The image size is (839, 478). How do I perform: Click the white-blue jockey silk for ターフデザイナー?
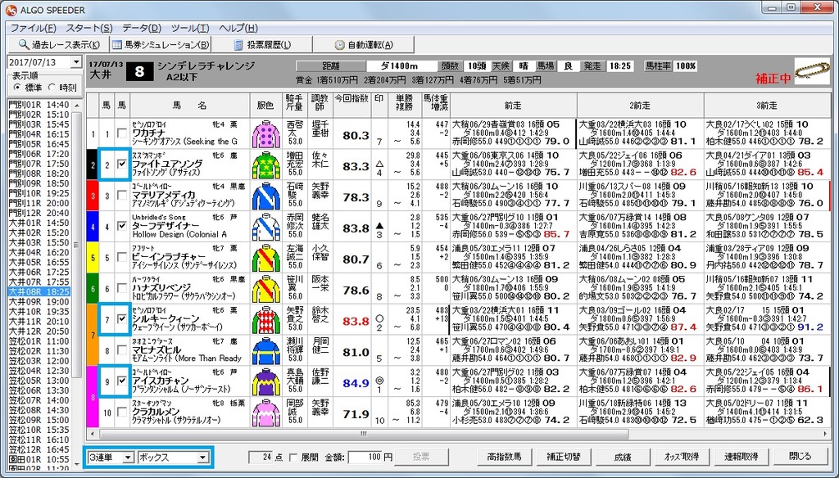(266, 227)
